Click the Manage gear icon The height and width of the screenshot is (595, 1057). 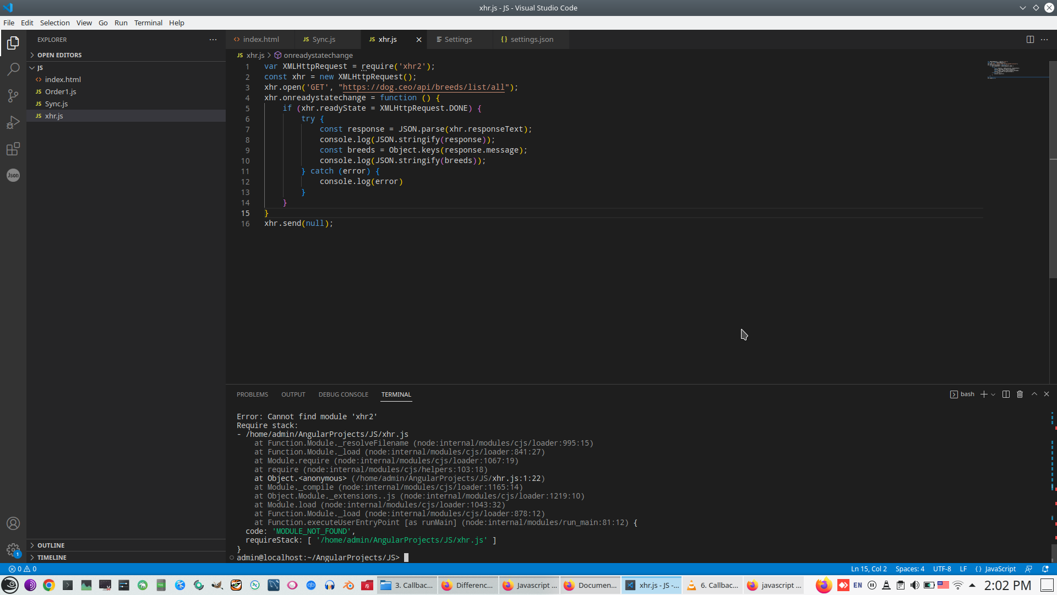click(13, 550)
